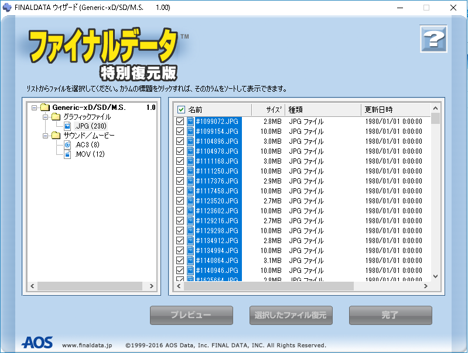Click the .JPG (230) file type icon

click(67, 126)
